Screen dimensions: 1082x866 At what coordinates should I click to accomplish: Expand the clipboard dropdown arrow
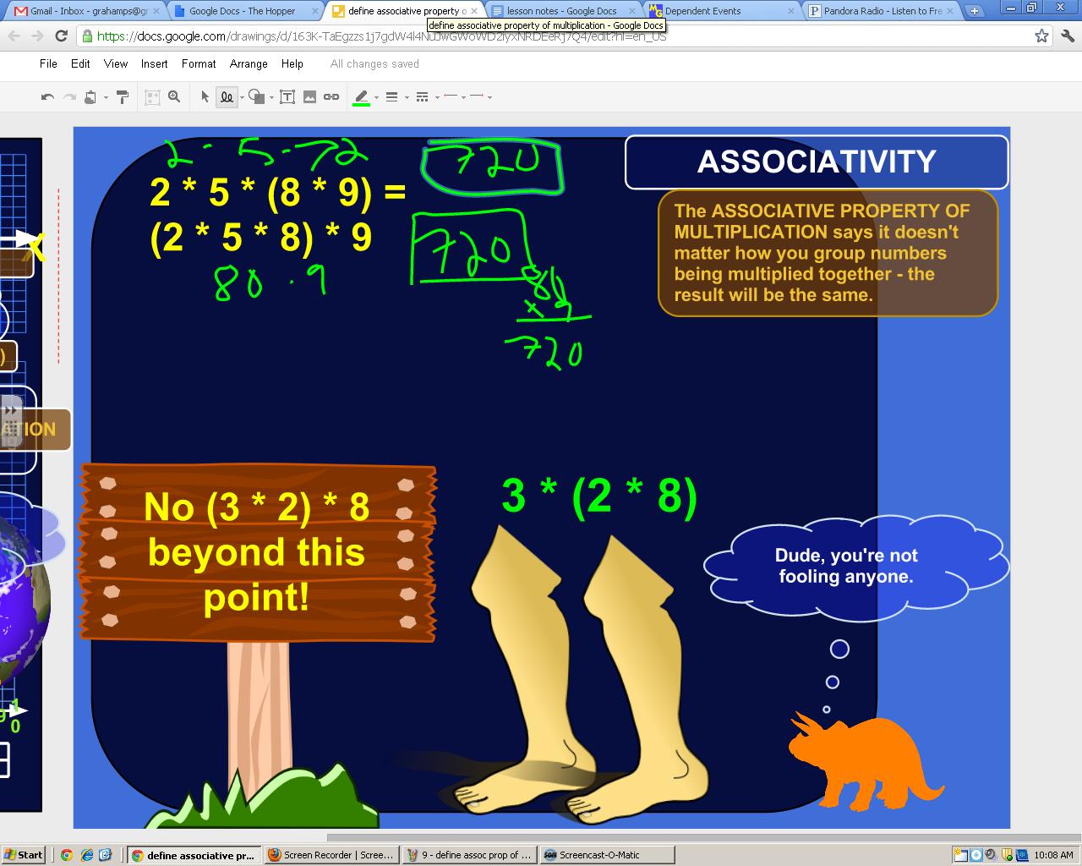click(x=106, y=98)
